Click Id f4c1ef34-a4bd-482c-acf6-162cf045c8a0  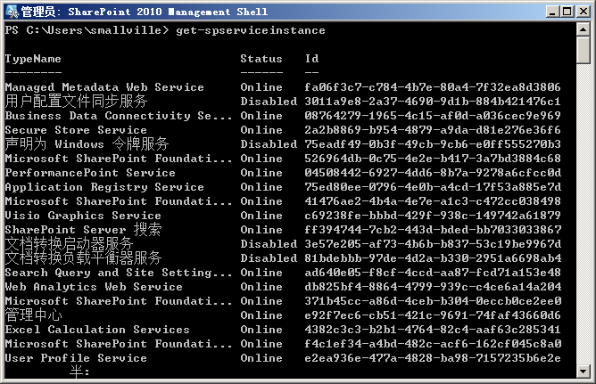(x=433, y=344)
